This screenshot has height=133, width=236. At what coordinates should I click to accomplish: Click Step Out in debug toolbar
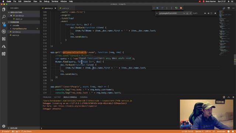point(171,8)
